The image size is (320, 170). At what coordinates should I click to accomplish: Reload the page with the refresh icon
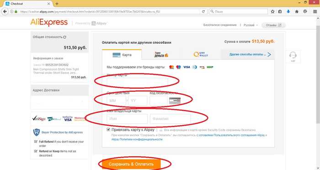(x=203, y=11)
